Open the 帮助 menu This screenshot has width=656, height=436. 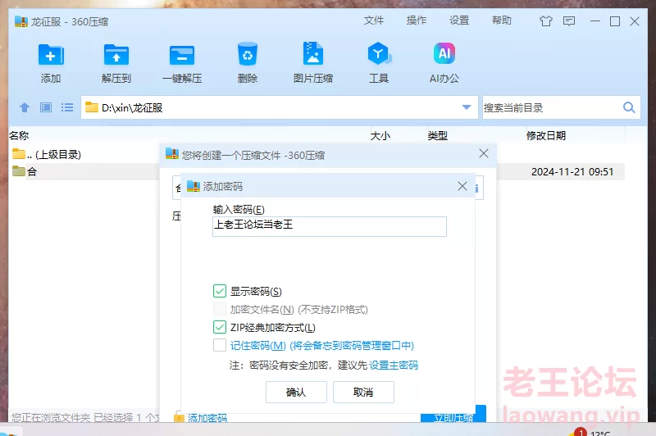pos(502,20)
